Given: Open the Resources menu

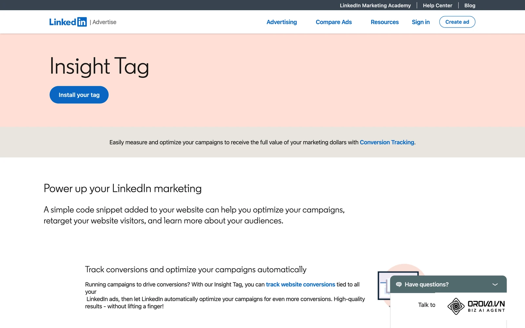Looking at the screenshot, I should point(385,22).
